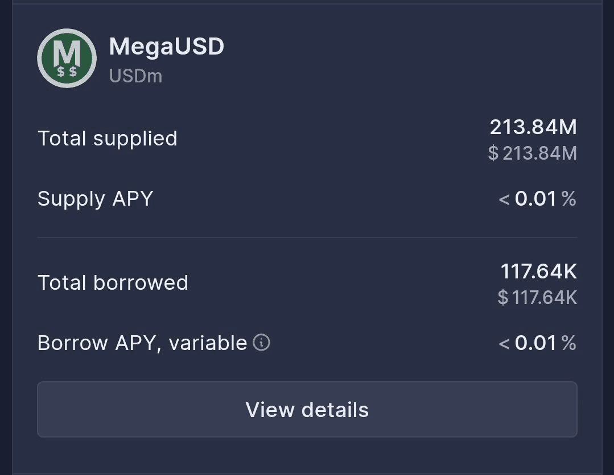Click the USDm ticker symbol
Viewport: 614px width, 475px height.
pyautogui.click(x=135, y=76)
